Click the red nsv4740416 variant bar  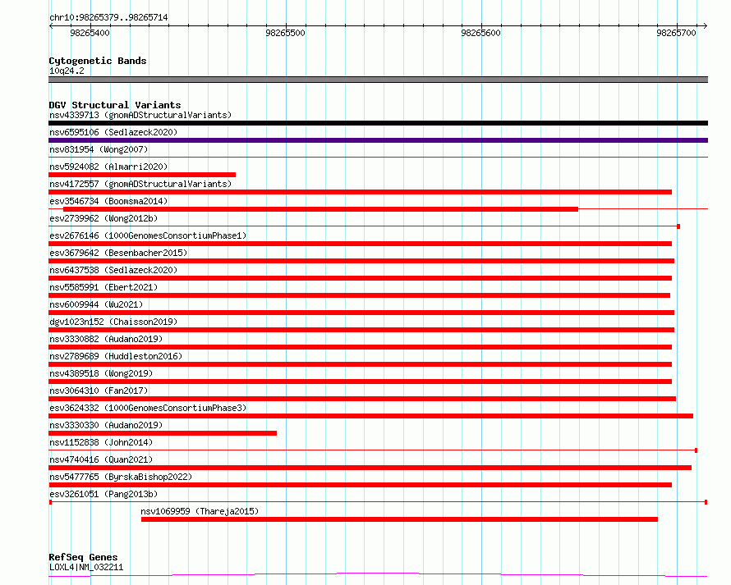[x=370, y=468]
